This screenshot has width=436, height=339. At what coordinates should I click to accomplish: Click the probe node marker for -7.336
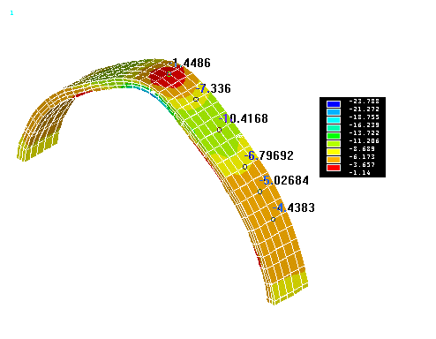[x=196, y=100]
